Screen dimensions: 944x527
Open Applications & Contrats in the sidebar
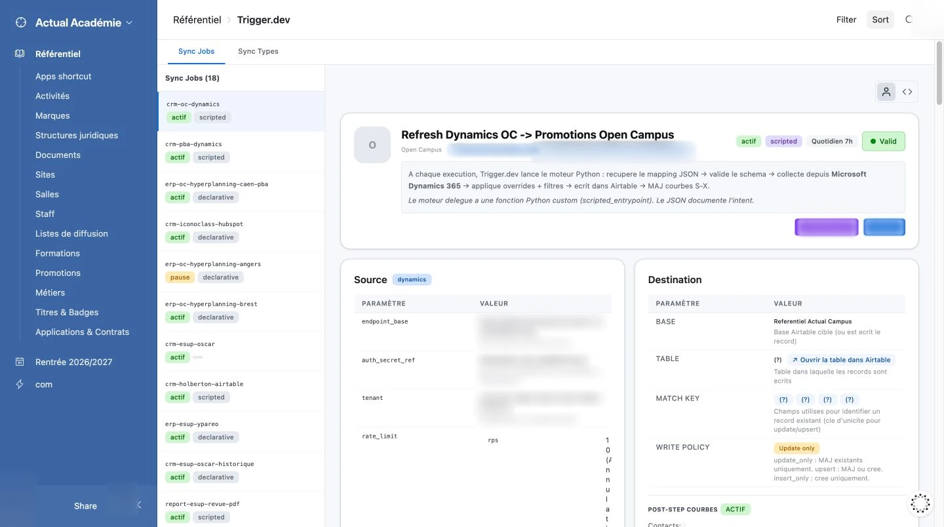point(83,332)
